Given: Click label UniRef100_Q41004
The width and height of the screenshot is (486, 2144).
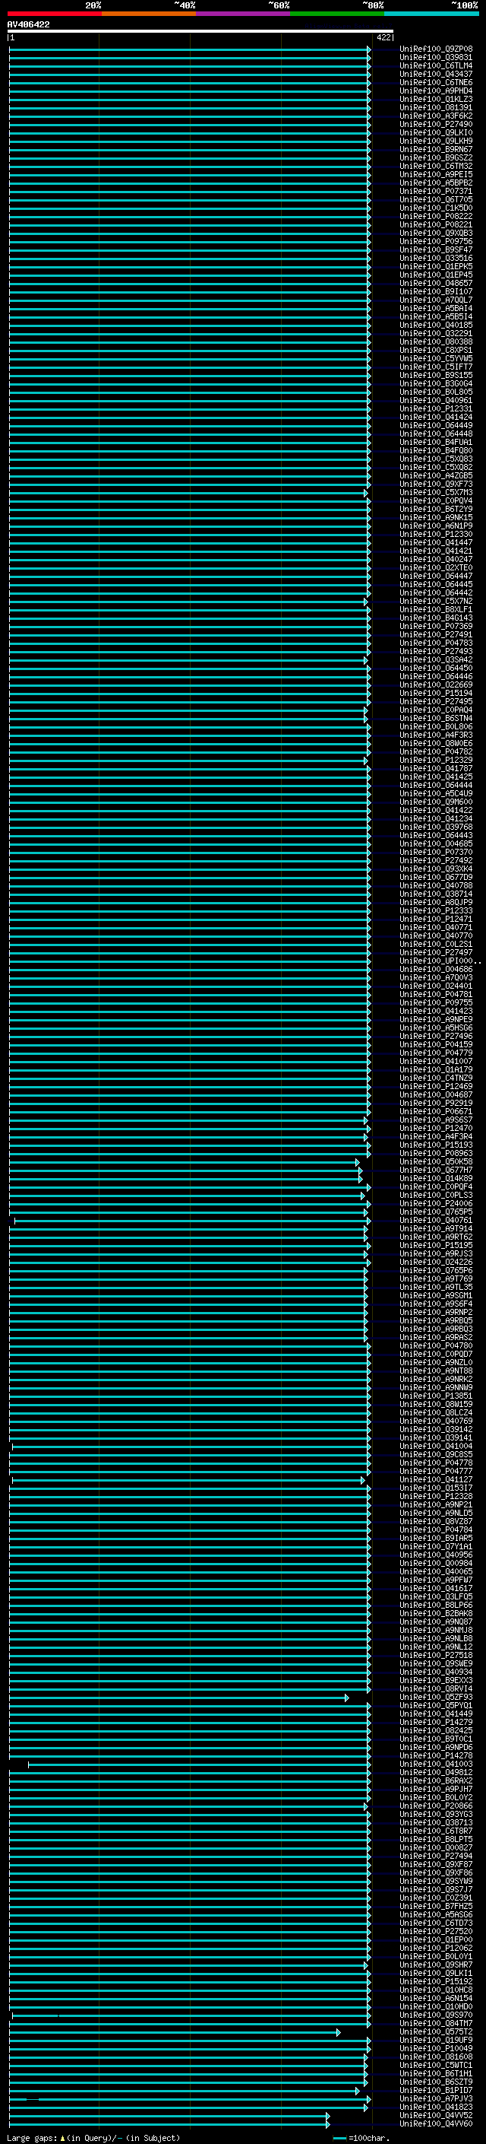Looking at the screenshot, I should click(x=435, y=1447).
